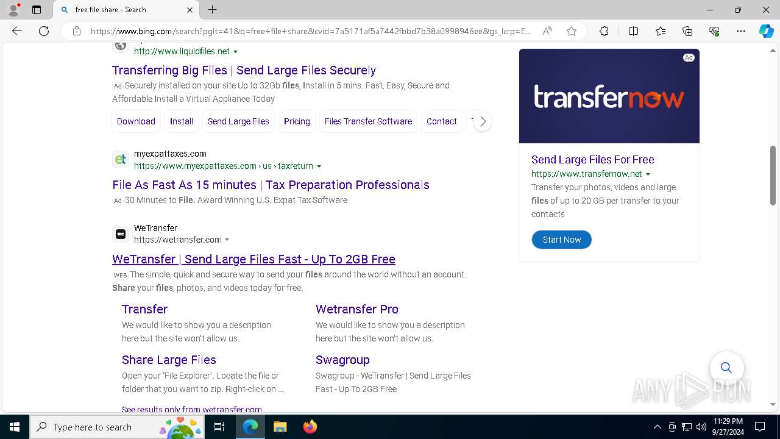Open the Transfer sub-link
This screenshot has width=780, height=439.
tap(144, 309)
